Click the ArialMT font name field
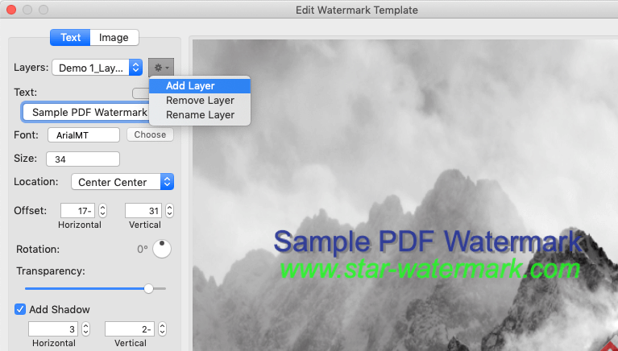The height and width of the screenshot is (351, 618). [83, 134]
